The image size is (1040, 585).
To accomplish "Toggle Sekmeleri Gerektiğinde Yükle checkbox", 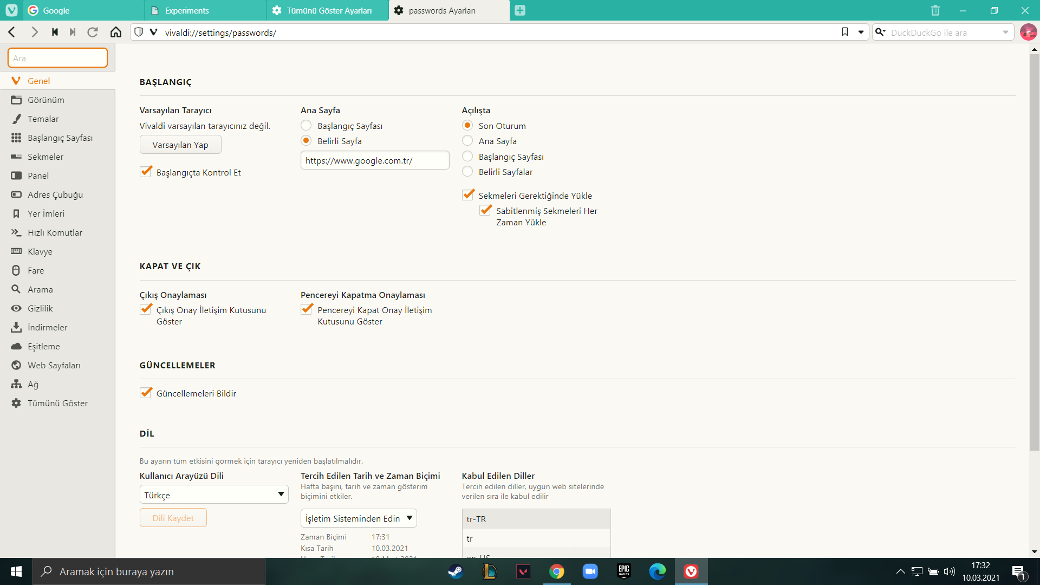I will tap(468, 196).
